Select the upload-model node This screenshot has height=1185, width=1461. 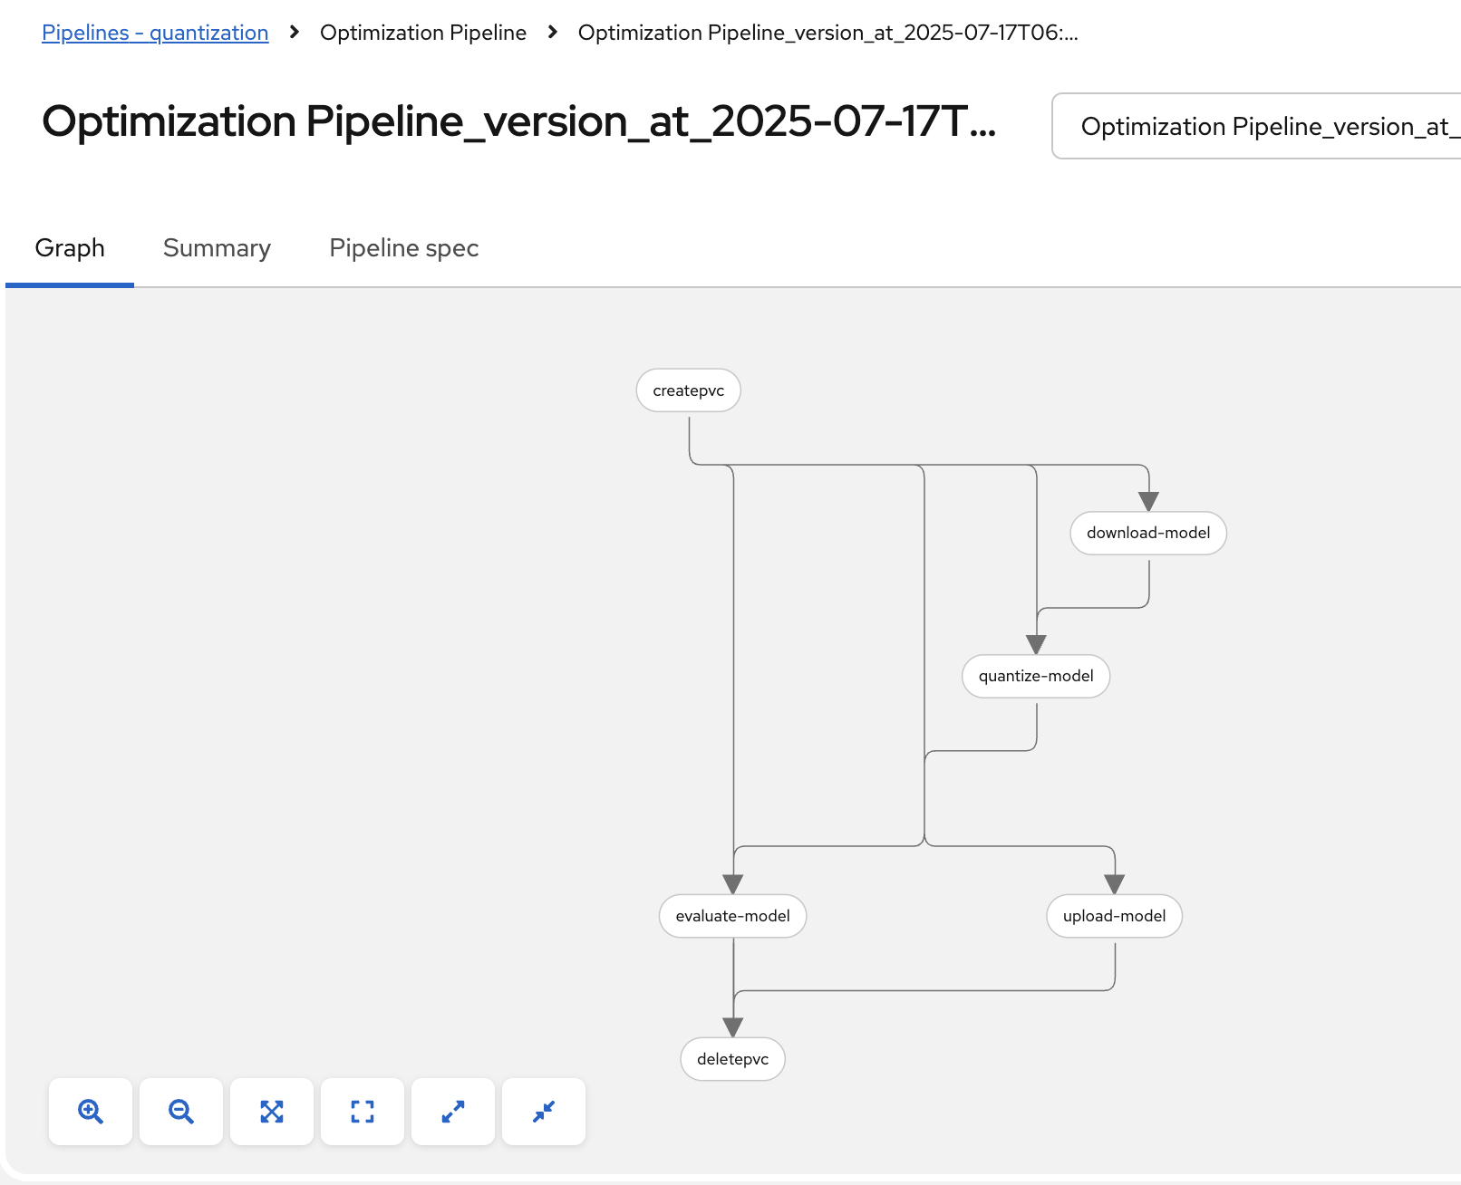pyautogui.click(x=1115, y=916)
